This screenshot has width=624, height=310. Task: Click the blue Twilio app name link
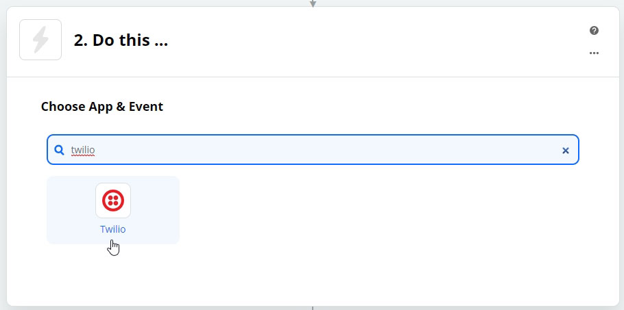pos(113,229)
